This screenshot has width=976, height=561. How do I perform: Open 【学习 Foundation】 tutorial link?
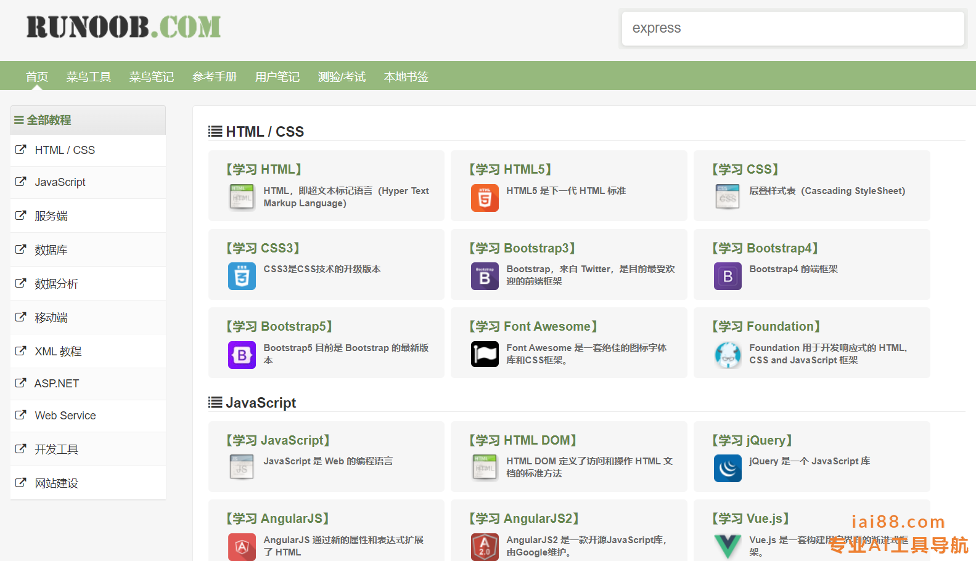pyautogui.click(x=766, y=326)
